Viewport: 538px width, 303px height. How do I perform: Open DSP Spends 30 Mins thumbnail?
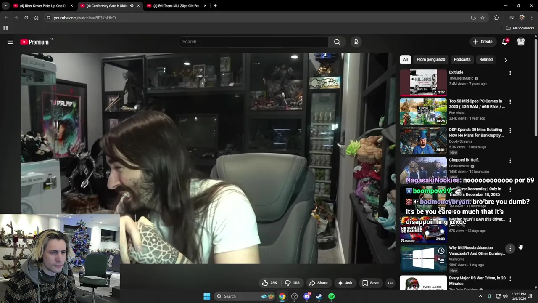(x=423, y=141)
